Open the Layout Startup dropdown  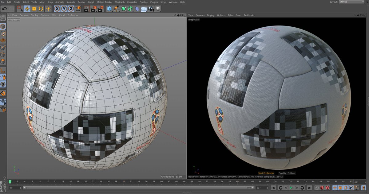pyautogui.click(x=351, y=2)
